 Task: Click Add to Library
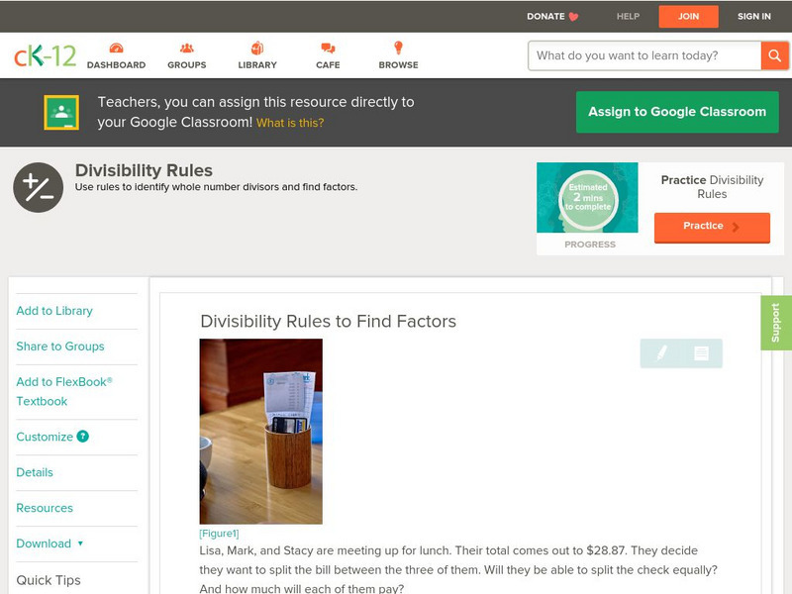coord(54,311)
